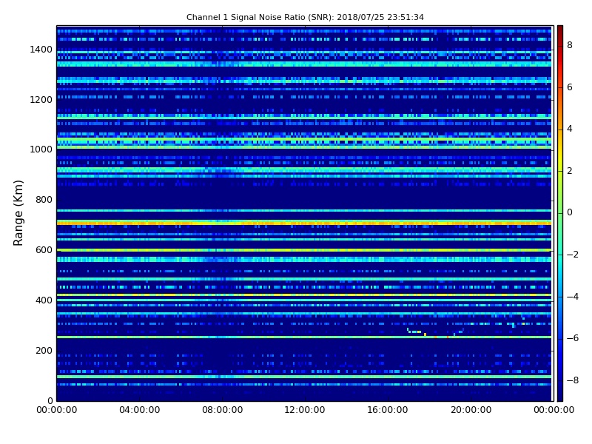
Task: Click the 600 range tick label
Action: [x=44, y=250]
